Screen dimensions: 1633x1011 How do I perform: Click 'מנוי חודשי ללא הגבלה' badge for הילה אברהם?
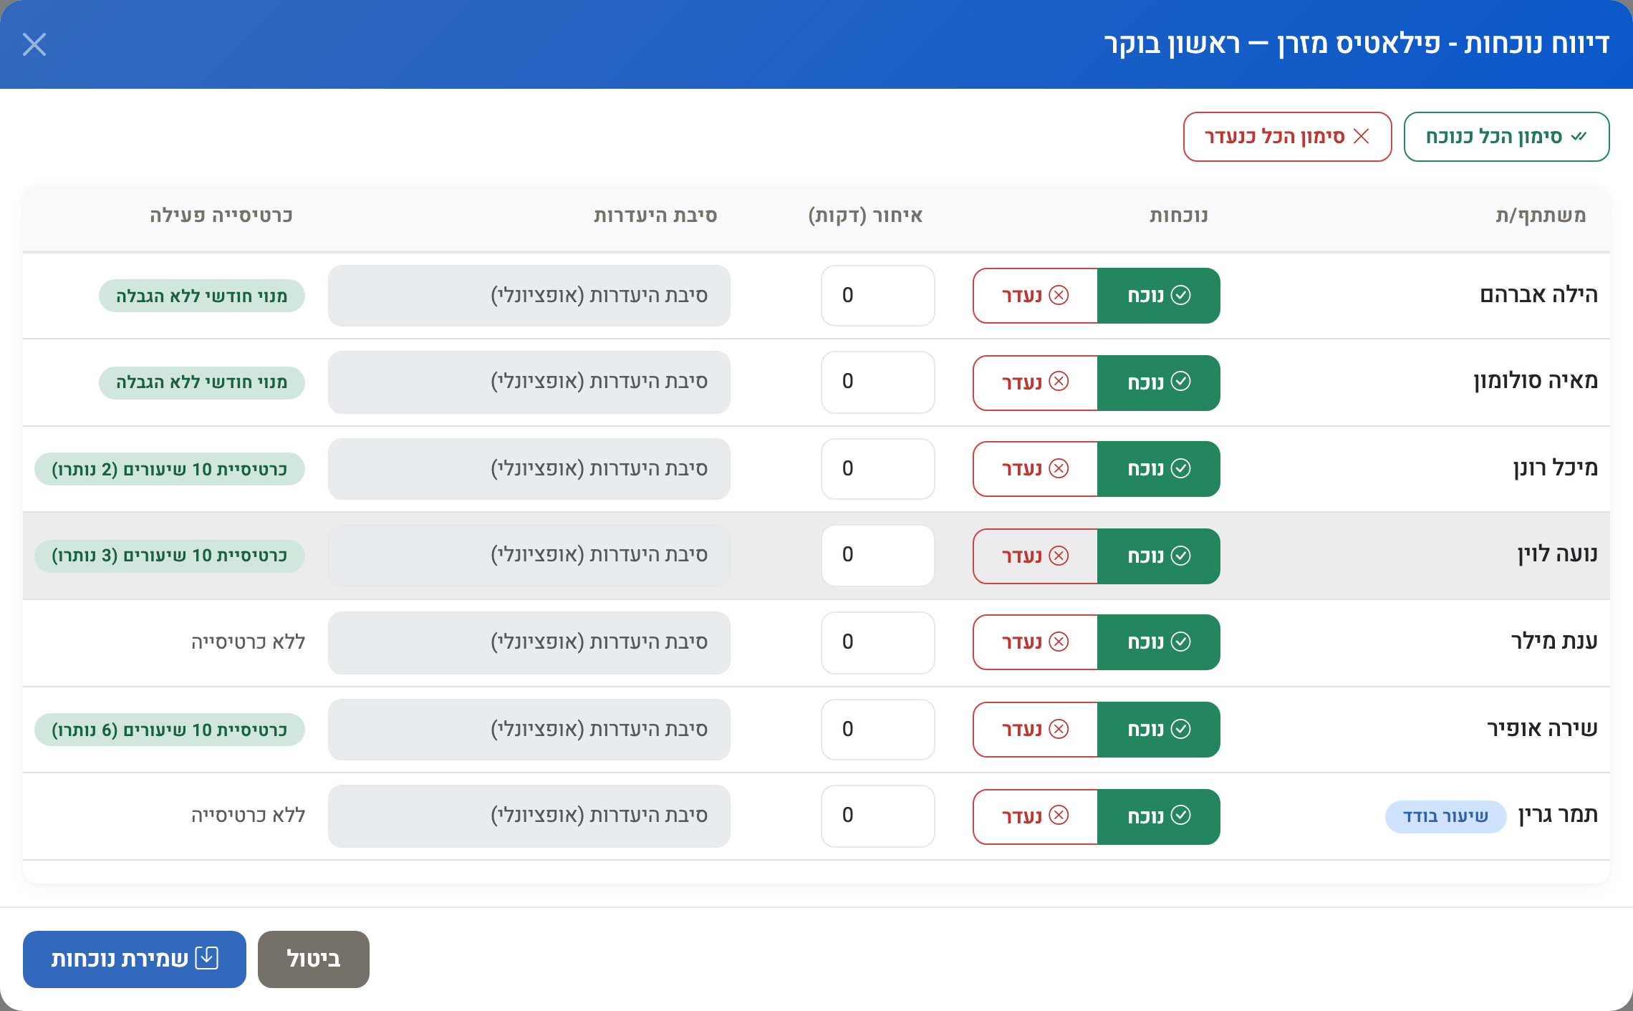(202, 296)
